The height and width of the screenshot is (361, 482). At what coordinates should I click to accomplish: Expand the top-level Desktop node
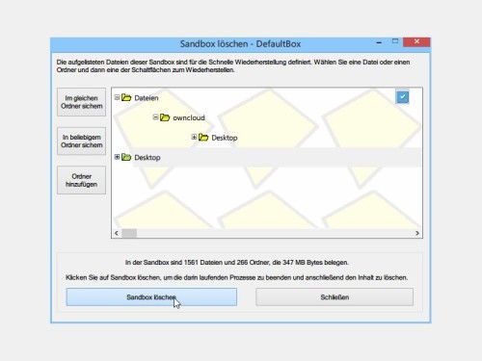(117, 157)
